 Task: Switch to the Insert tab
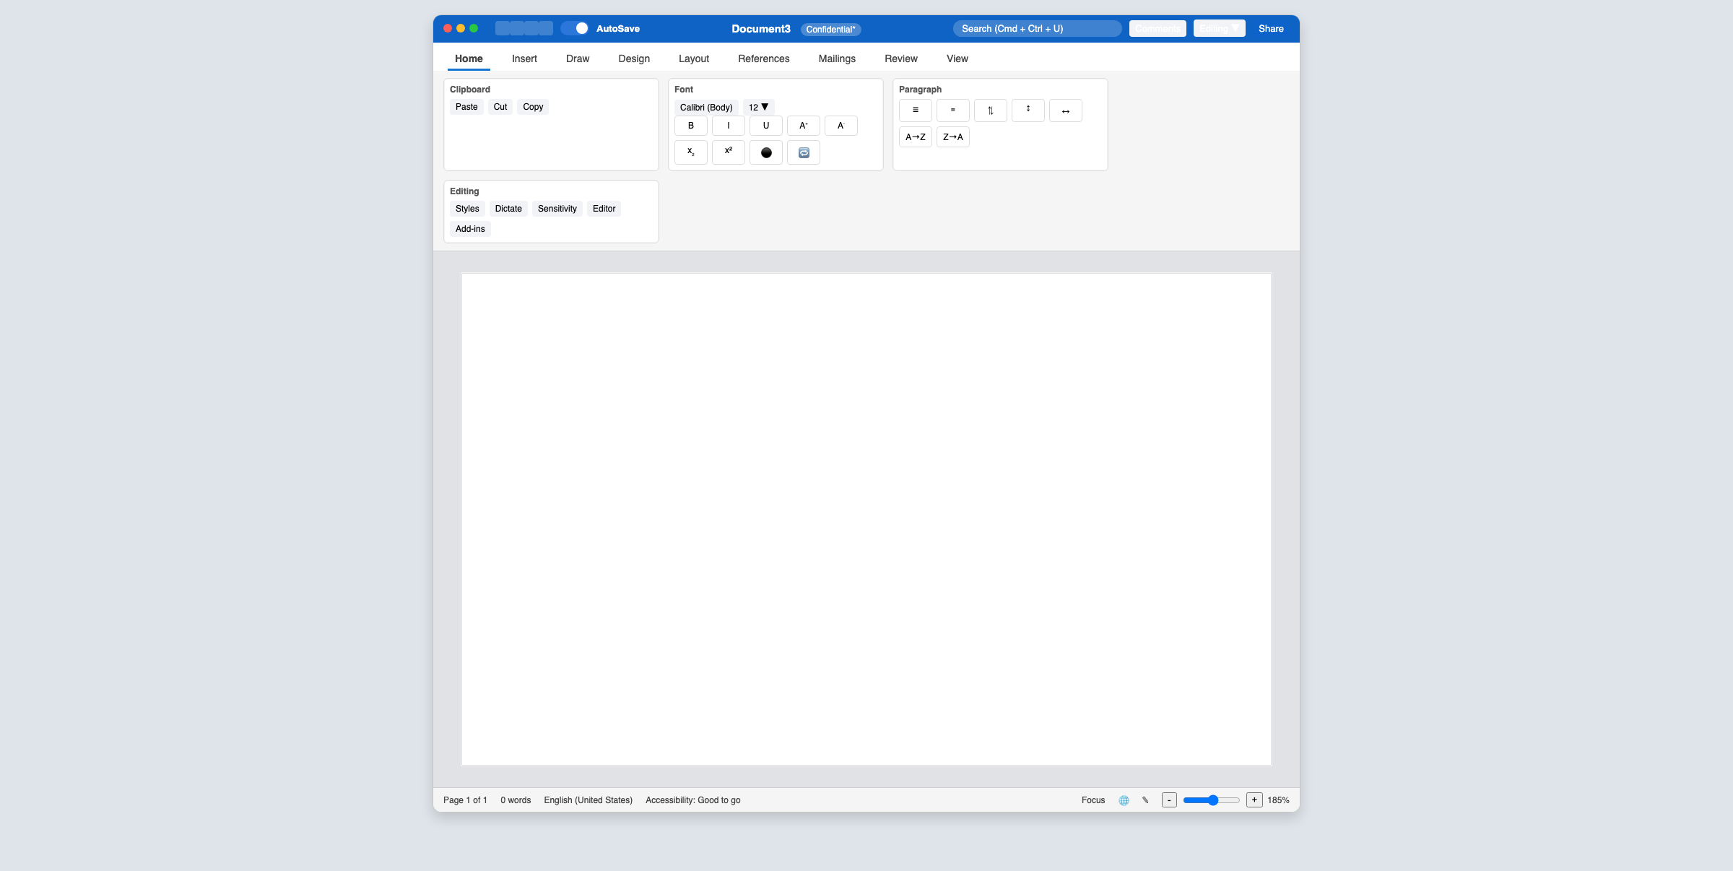coord(524,58)
